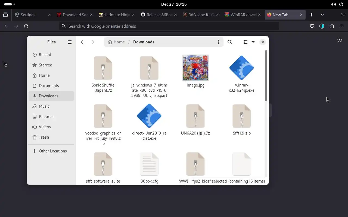The height and width of the screenshot is (217, 348).
Task: Open New Tab personalize gear
Action: click(340, 40)
